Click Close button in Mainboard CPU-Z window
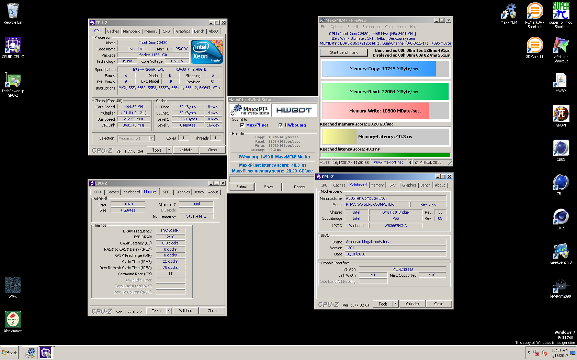The width and height of the screenshot is (577, 360). click(439, 304)
